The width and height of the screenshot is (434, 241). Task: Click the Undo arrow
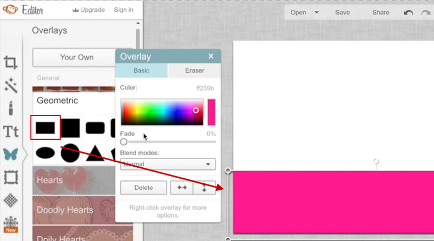[x=408, y=13]
